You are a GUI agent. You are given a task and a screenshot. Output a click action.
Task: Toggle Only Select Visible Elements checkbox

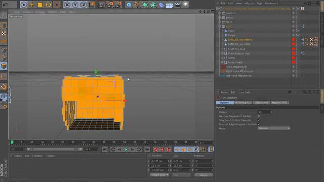click(259, 120)
